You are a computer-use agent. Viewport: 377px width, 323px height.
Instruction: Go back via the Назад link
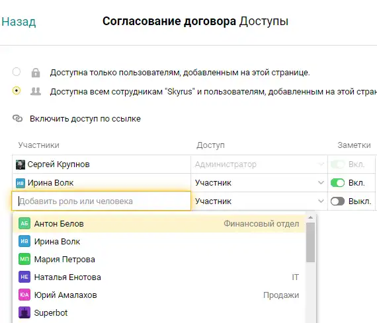click(19, 22)
